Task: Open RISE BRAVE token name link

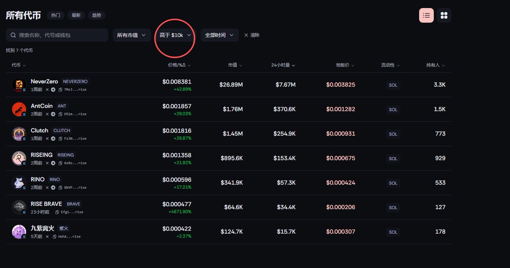Action: pyautogui.click(x=46, y=204)
